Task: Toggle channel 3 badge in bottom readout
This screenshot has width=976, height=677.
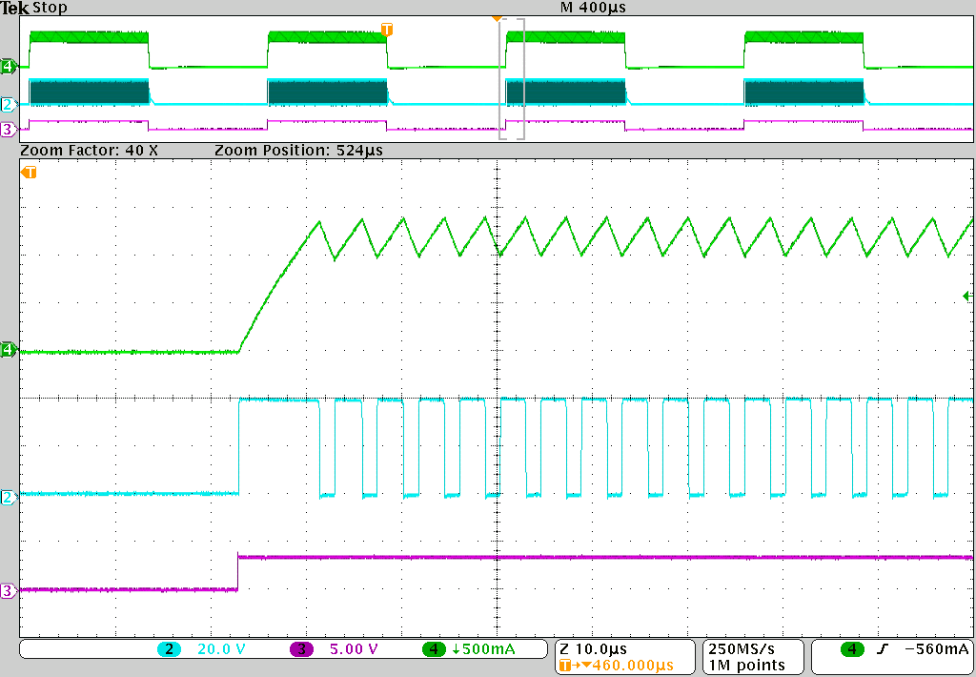Action: coord(301,649)
